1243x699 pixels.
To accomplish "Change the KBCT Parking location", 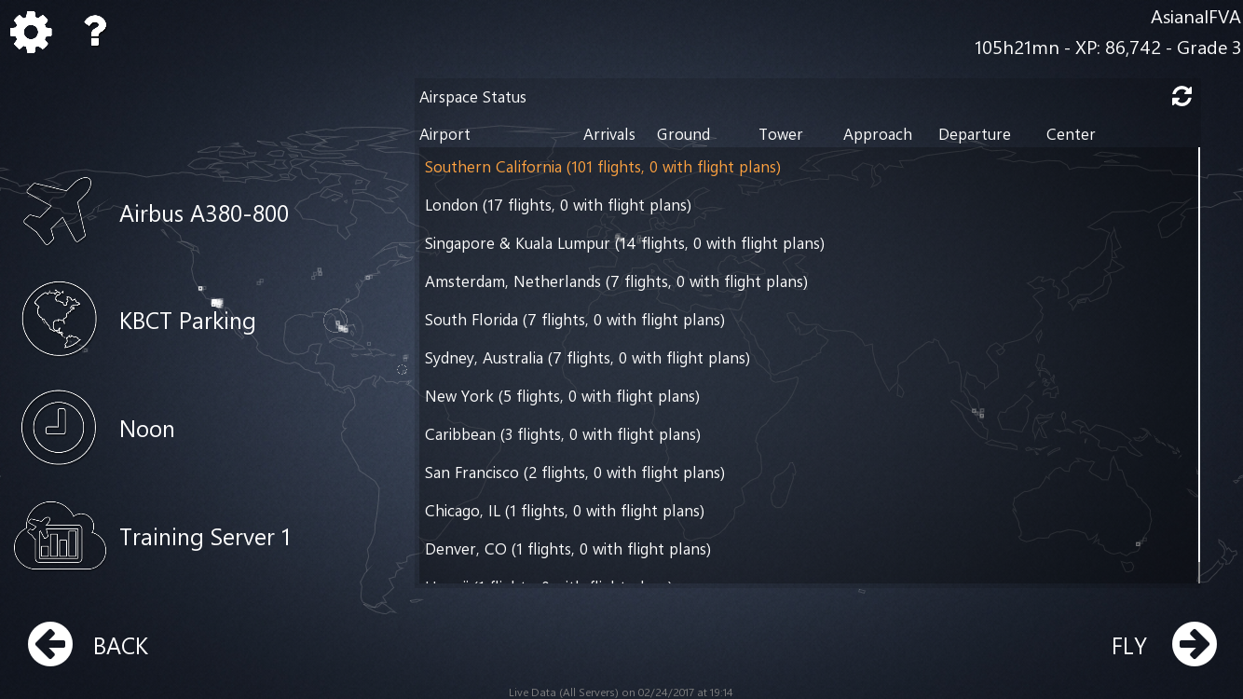I will tap(187, 321).
